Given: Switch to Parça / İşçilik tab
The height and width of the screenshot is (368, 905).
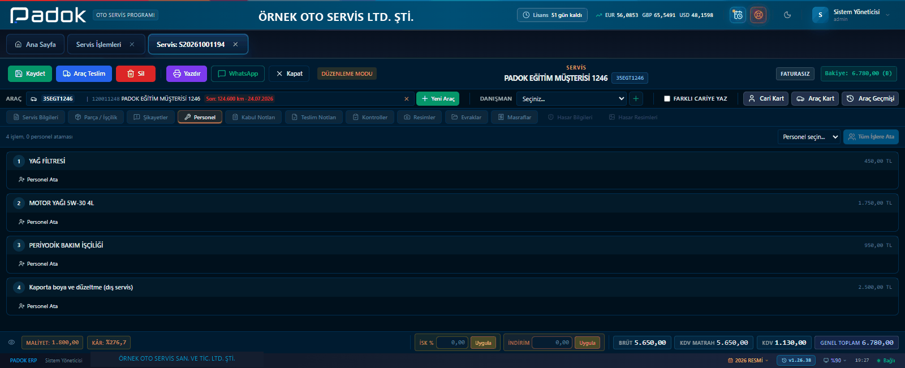Looking at the screenshot, I should coord(96,117).
